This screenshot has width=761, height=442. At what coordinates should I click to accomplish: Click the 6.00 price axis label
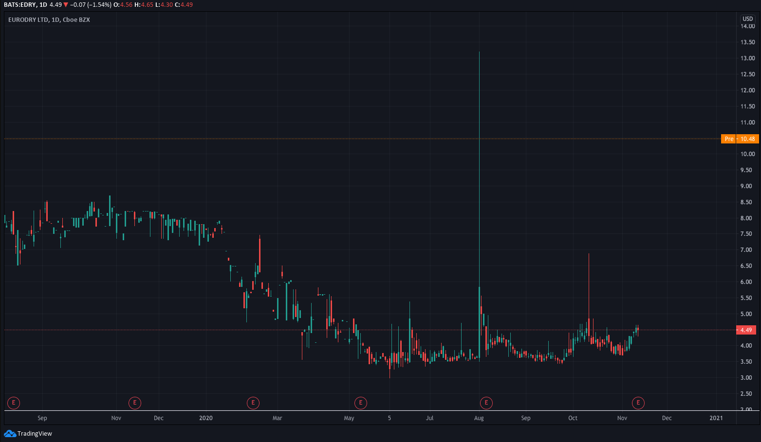746,282
